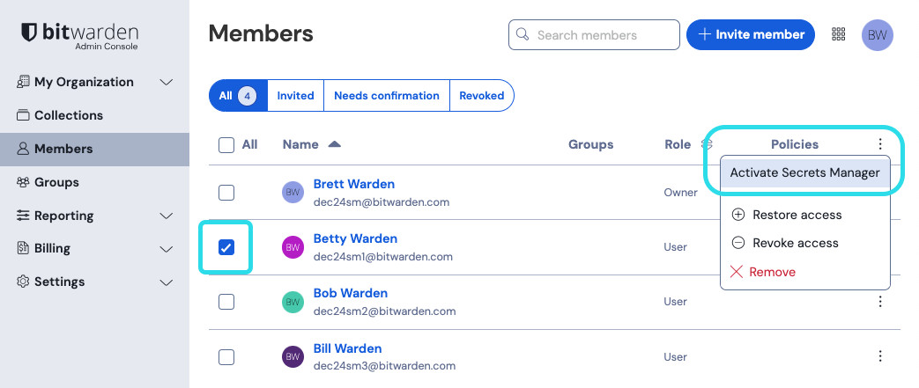Open Bill Warden's row options menu

pos(879,356)
